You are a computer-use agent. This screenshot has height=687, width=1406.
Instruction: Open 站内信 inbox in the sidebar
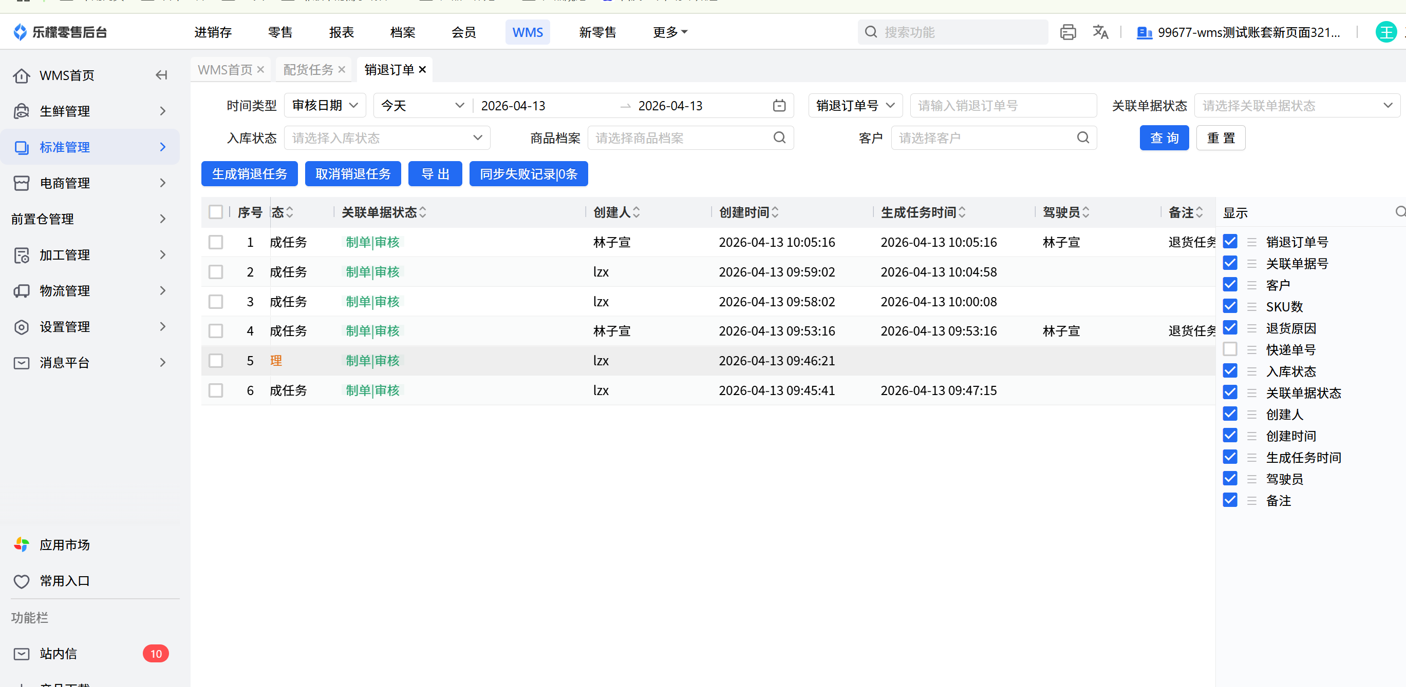58,653
